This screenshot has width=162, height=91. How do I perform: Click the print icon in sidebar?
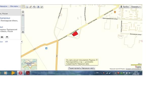(x=2, y=37)
